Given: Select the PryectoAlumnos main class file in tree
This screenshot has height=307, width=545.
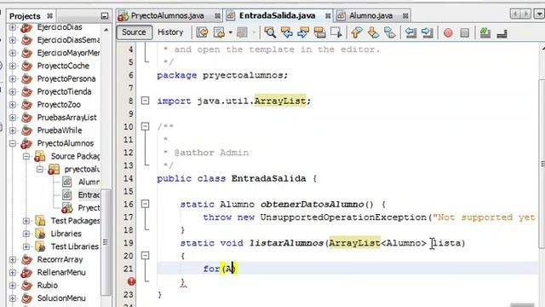Looking at the screenshot, I should pyautogui.click(x=89, y=208).
